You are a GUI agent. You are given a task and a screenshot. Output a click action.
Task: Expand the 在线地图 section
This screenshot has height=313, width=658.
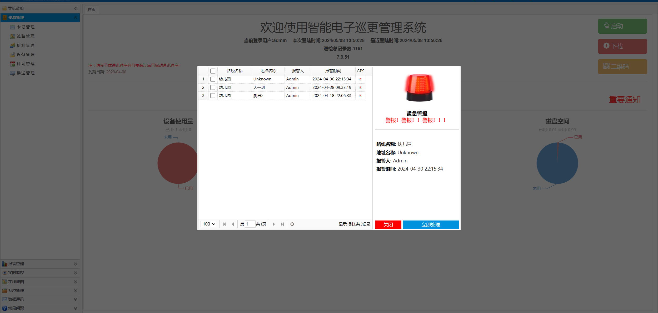76,282
